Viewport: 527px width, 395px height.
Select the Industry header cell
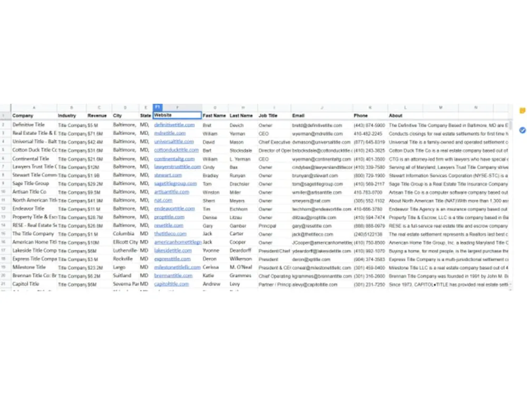(x=72, y=115)
